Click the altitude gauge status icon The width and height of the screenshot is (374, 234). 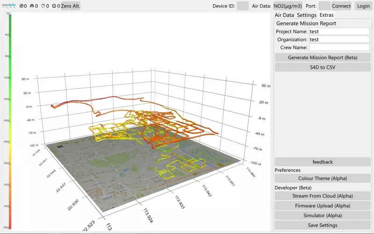coord(54,6)
